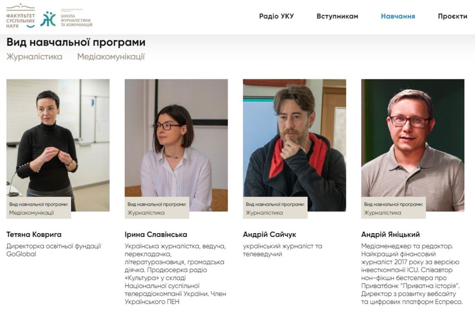Filter by Журналістика program type

click(34, 57)
